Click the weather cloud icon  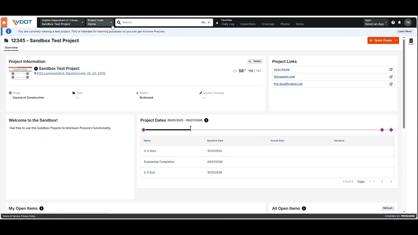tap(235, 71)
